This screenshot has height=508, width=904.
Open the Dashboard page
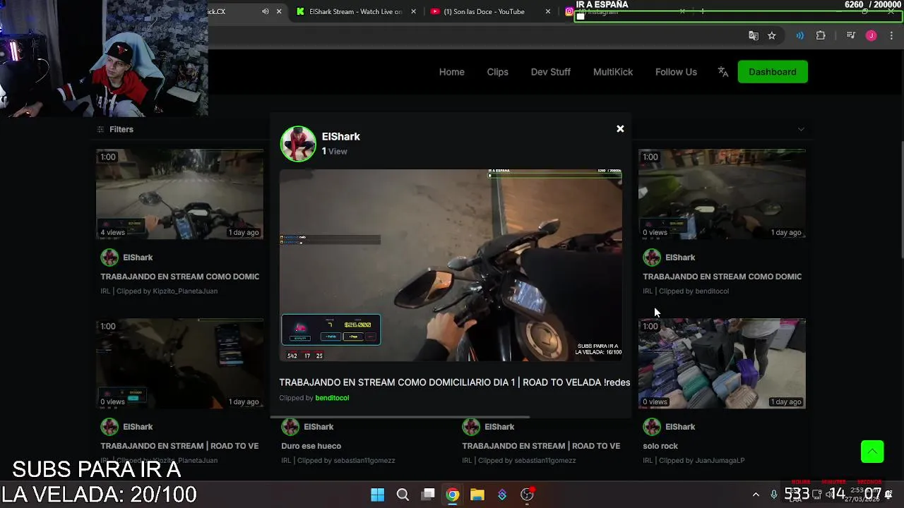pyautogui.click(x=773, y=72)
